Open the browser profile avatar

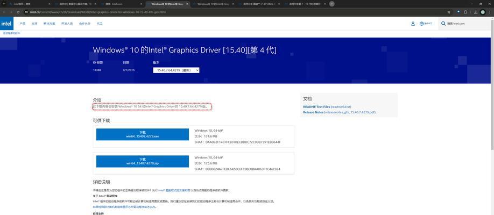tap(483, 12)
